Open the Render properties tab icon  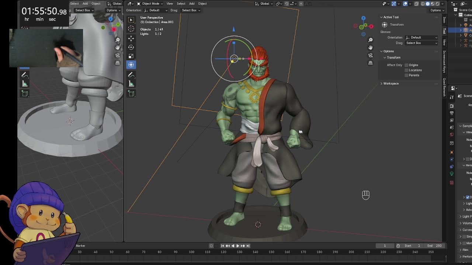(x=452, y=106)
